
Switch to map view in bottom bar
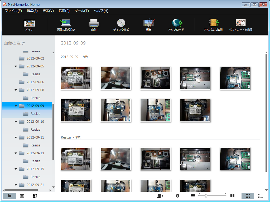point(35,196)
